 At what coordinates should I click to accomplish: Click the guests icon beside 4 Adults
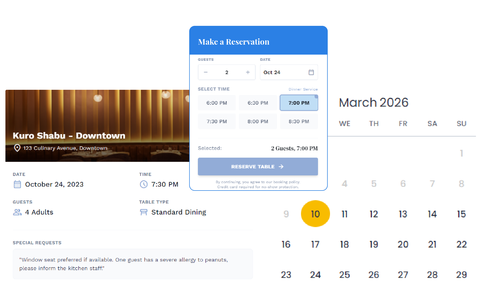click(x=17, y=212)
